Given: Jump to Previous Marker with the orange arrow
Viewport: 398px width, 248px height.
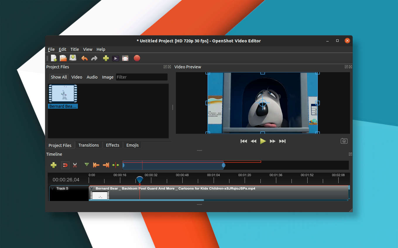Looking at the screenshot, I should coord(96,165).
